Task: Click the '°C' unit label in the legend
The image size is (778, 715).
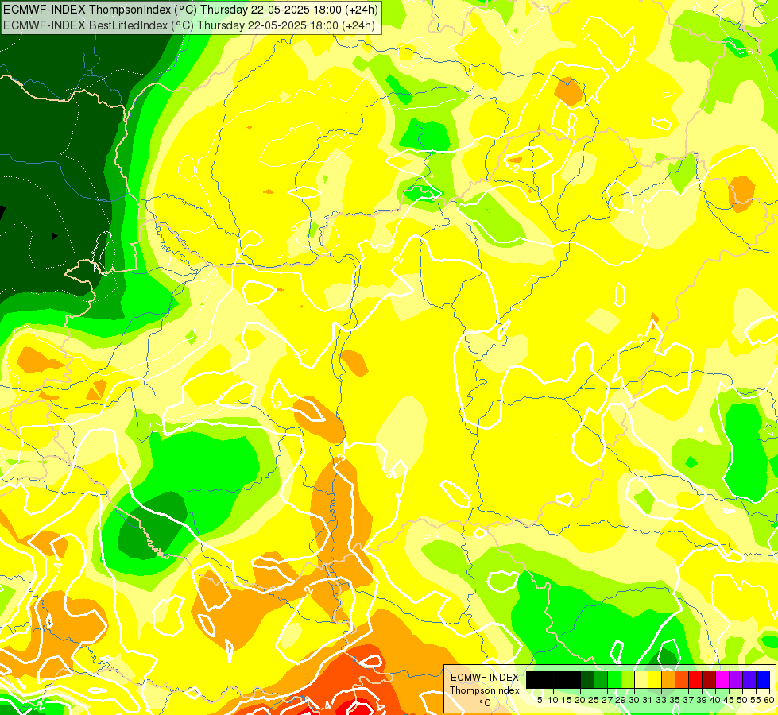Action: 485,703
